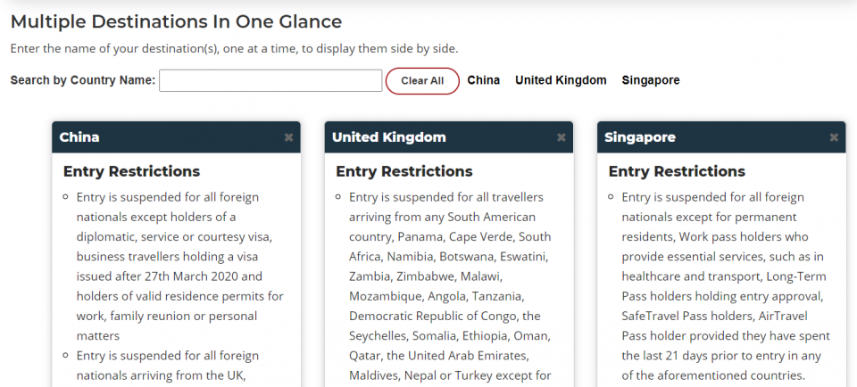Viewport: 857px width, 387px height.
Task: Click the China card header title
Action: click(79, 137)
